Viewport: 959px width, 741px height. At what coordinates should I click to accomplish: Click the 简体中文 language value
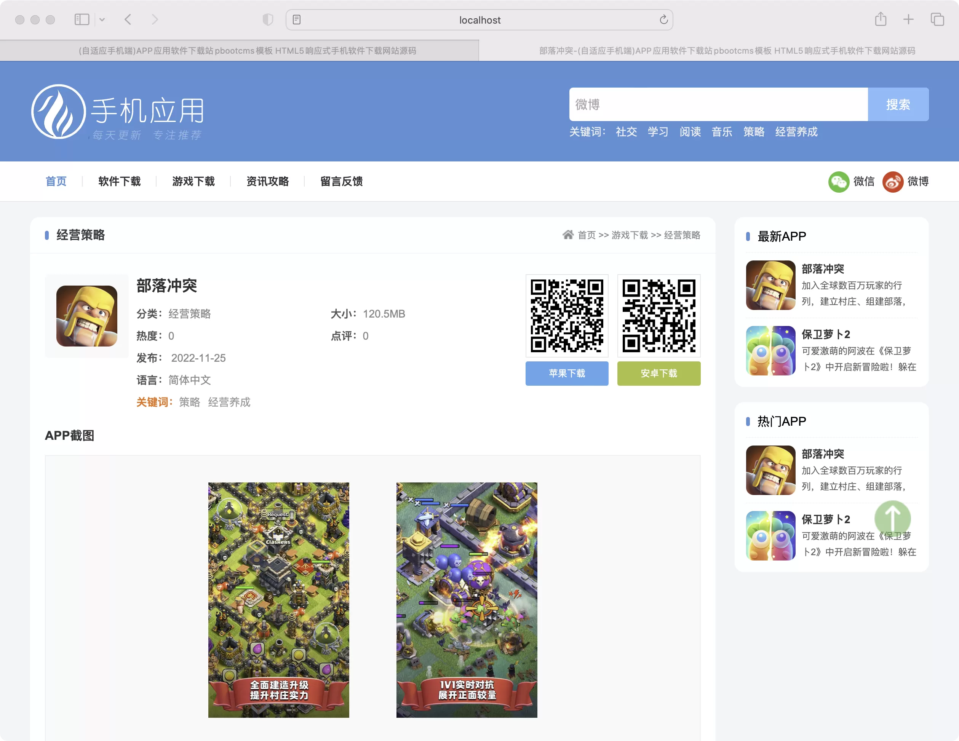[x=189, y=380]
